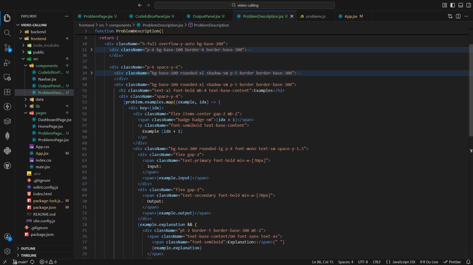Open the Accounts icon in the activity bar
The image size is (473, 265).
coord(7,237)
